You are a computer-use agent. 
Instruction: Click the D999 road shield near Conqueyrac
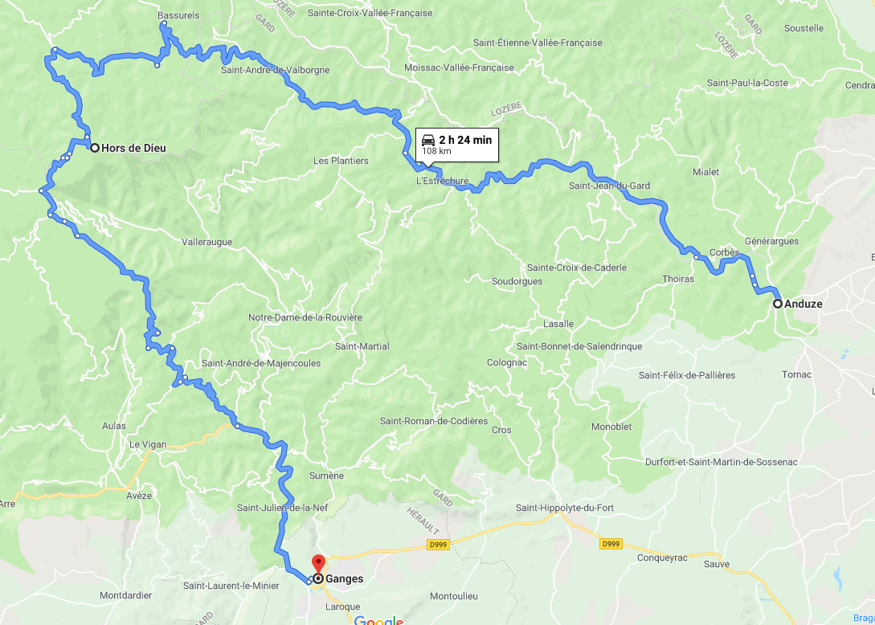coord(611,544)
